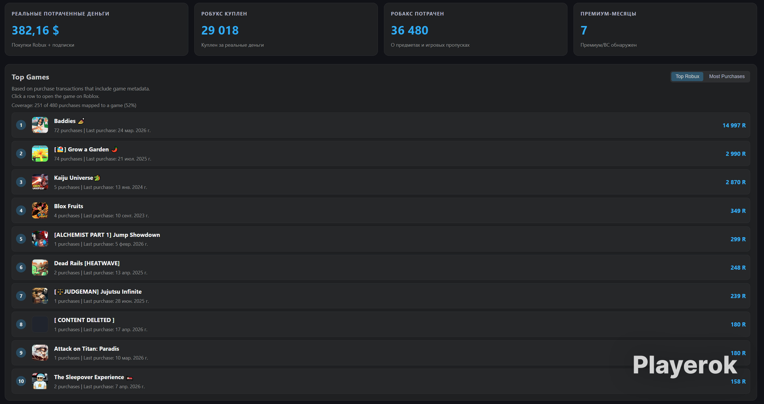The height and width of the screenshot is (404, 764).
Task: Click the 248 R amount for Dead Rails
Action: 738,267
